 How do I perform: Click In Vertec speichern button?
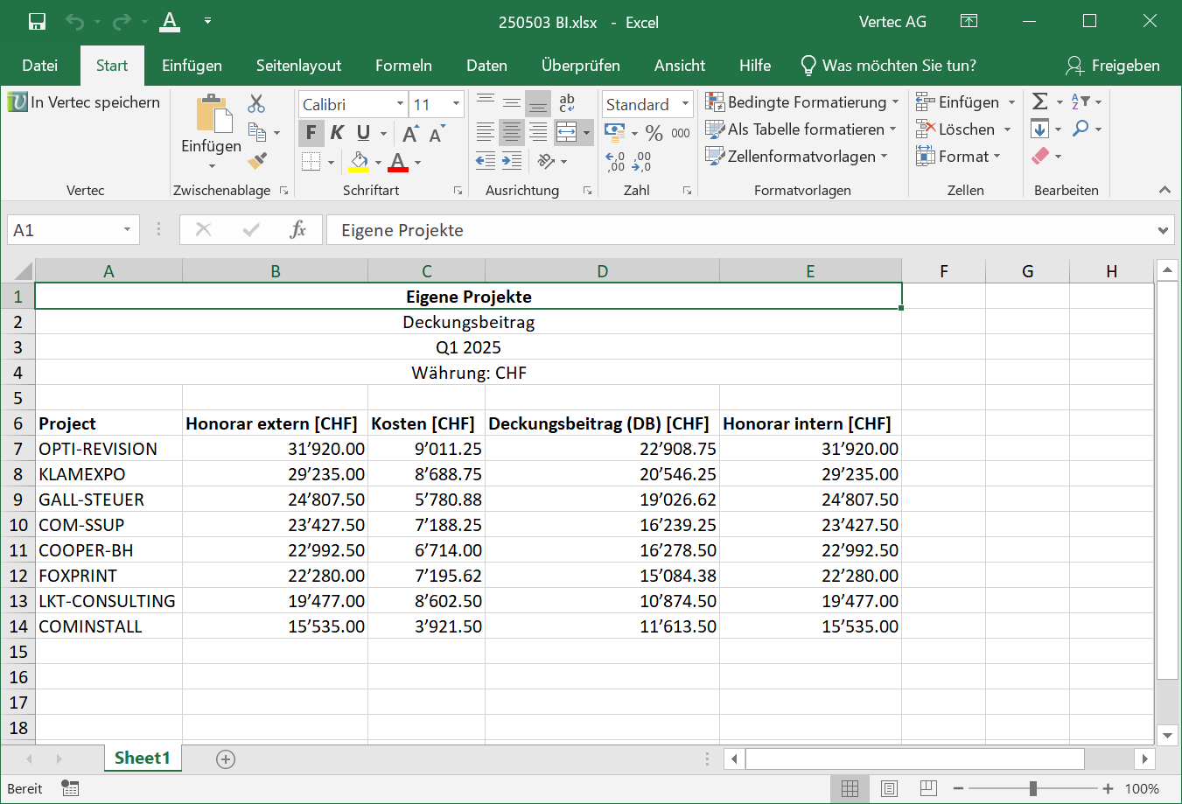coord(84,102)
